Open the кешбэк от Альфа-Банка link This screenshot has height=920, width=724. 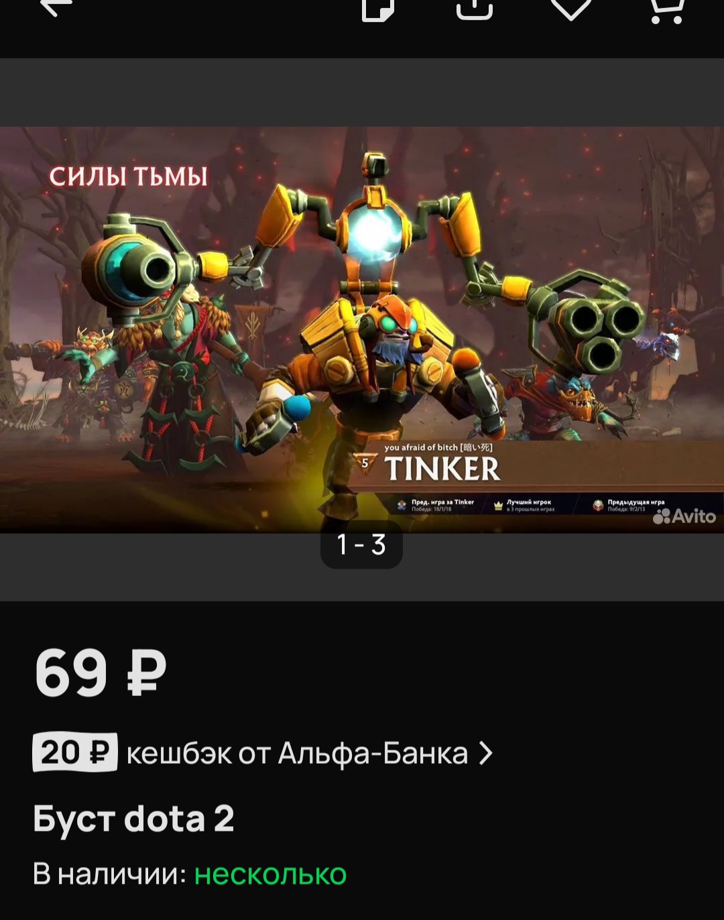point(297,754)
